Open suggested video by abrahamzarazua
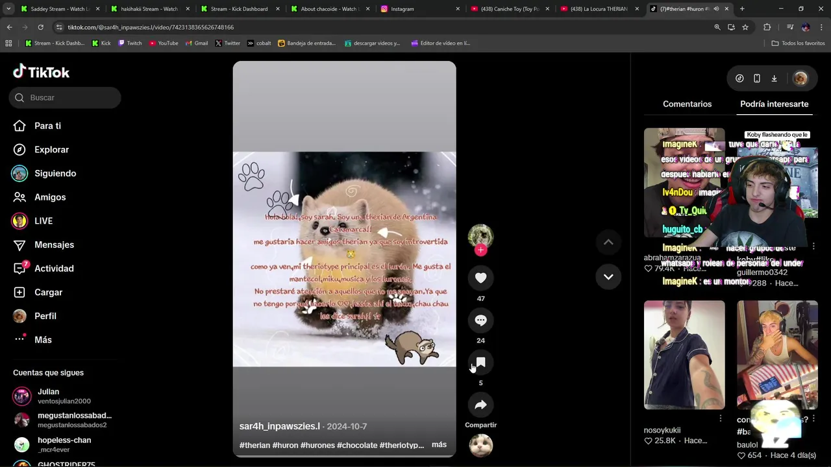Image resolution: width=831 pixels, height=467 pixels. (x=684, y=183)
